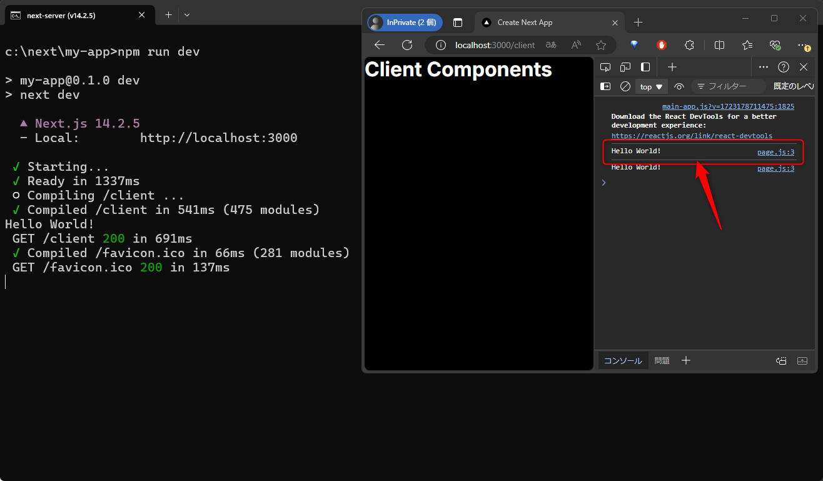
Task: Switch to the 問題 tab in DevTools
Action: (x=661, y=360)
